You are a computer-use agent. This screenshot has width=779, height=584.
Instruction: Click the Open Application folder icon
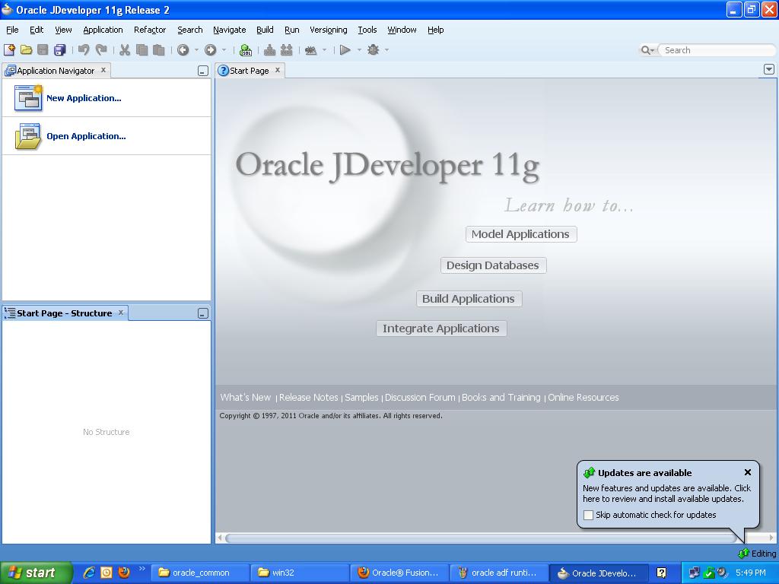point(28,136)
